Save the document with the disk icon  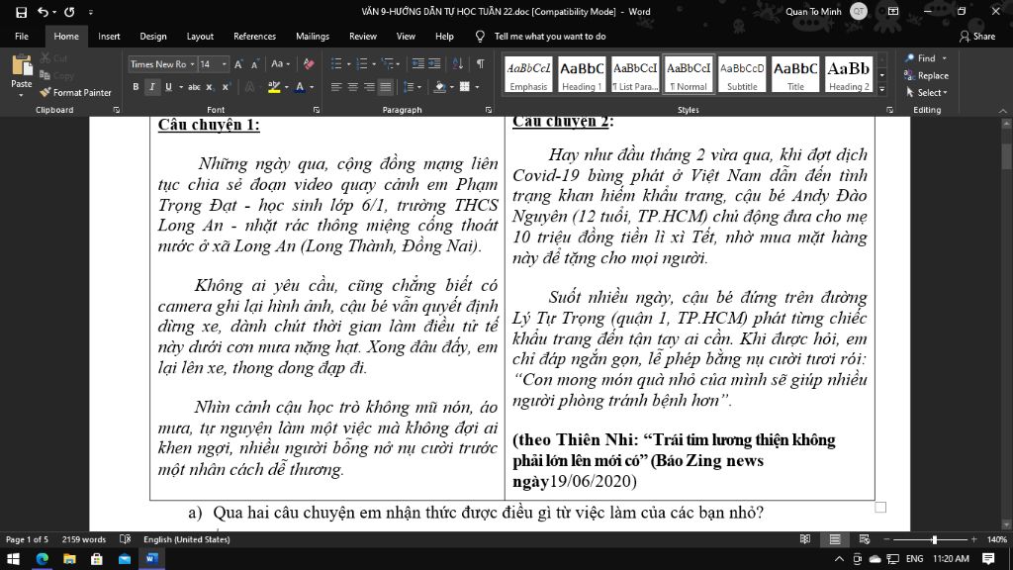tap(21, 12)
